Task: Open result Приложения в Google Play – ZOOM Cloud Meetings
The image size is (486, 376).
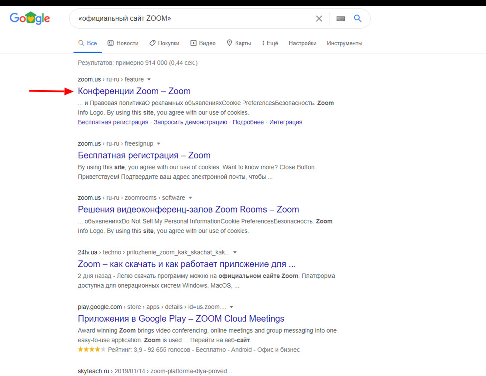Action: click(181, 318)
